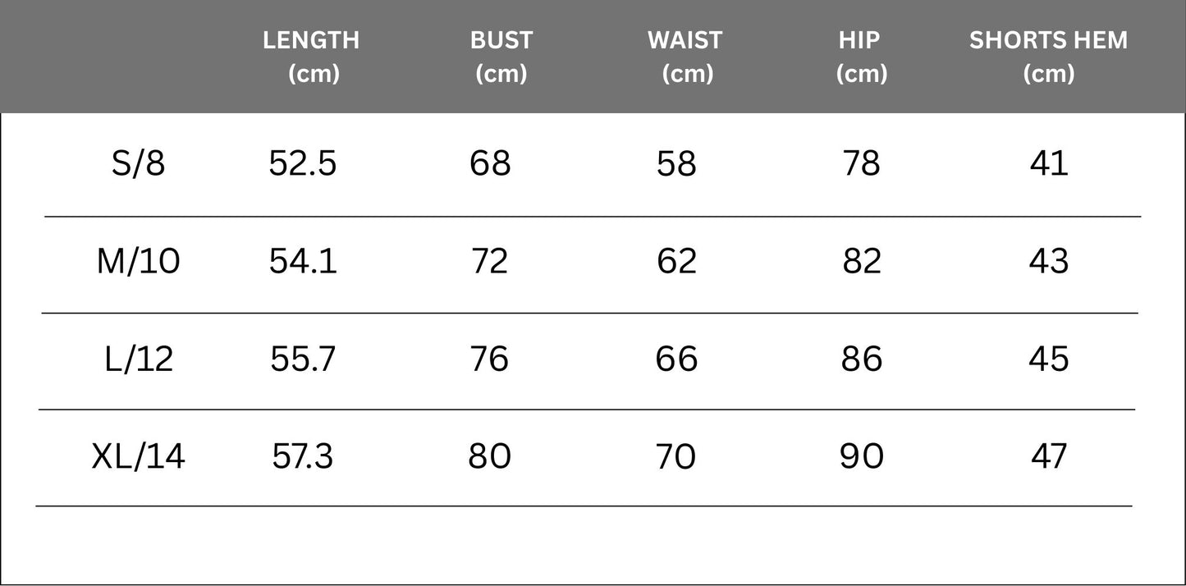Click the HIP (cm) column header
Viewport: 1186px width, 586px height.
pyautogui.click(x=861, y=57)
